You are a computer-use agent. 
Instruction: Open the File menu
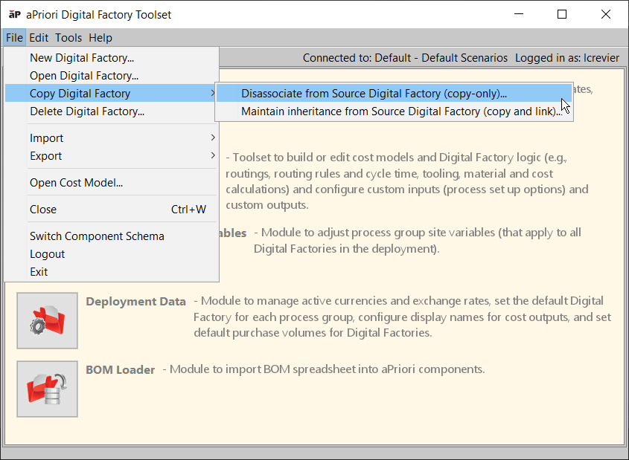pyautogui.click(x=14, y=38)
